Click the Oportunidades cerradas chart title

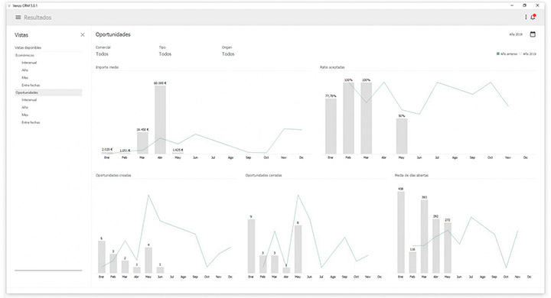coord(263,175)
